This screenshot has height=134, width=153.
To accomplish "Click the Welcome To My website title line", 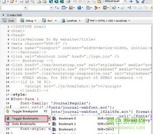I will point(53,40).
